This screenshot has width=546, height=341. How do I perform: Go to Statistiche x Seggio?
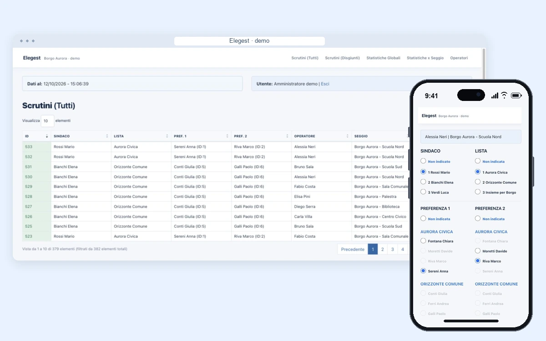tap(425, 58)
